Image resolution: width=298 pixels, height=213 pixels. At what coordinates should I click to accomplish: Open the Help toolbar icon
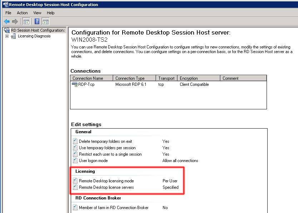coord(37,21)
